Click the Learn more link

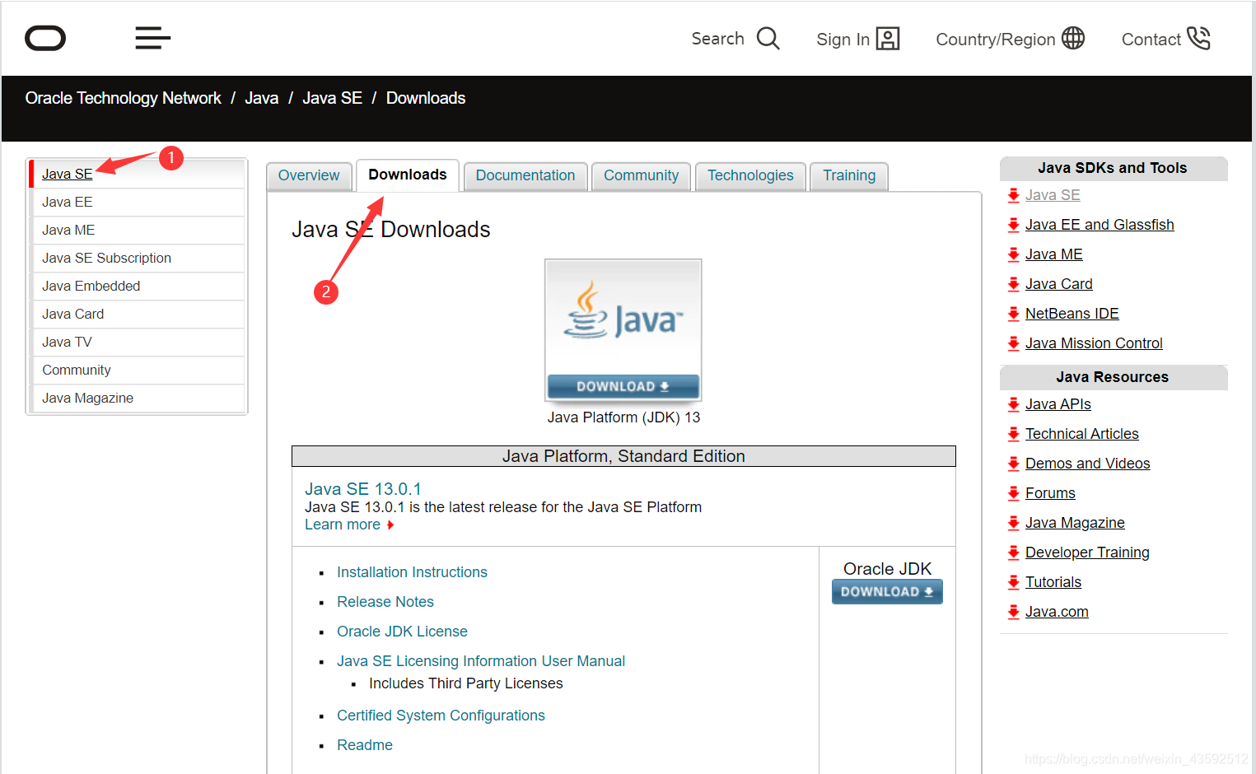pos(343,525)
